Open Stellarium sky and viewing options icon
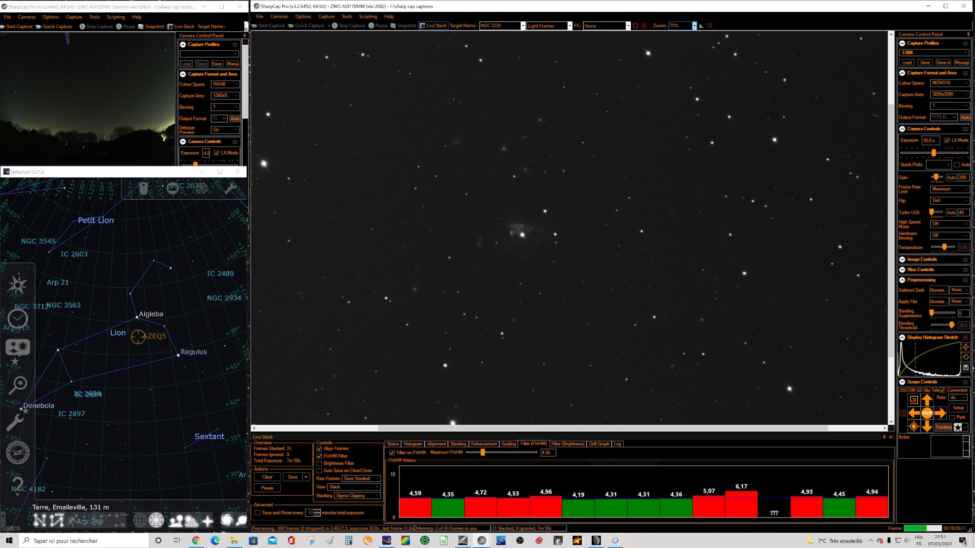The width and height of the screenshot is (975, 548). coord(18,349)
